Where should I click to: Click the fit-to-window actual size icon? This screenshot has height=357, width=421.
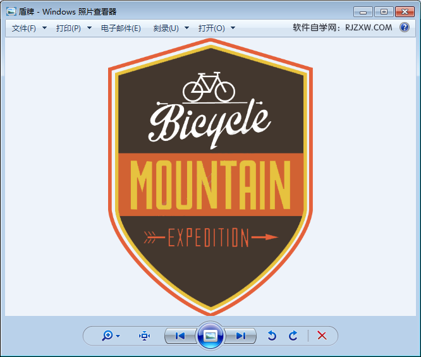click(x=145, y=336)
